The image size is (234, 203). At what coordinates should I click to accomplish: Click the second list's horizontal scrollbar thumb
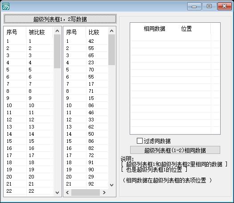coord(86,192)
